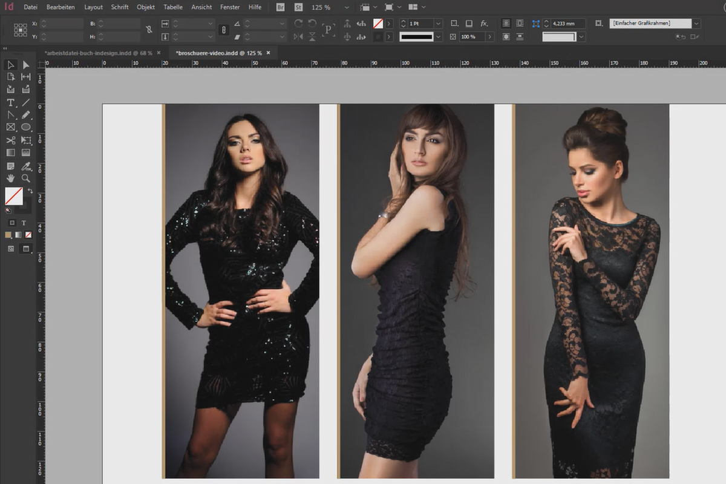The height and width of the screenshot is (484, 726).
Task: Select the Direct Selection tool
Action: point(26,65)
